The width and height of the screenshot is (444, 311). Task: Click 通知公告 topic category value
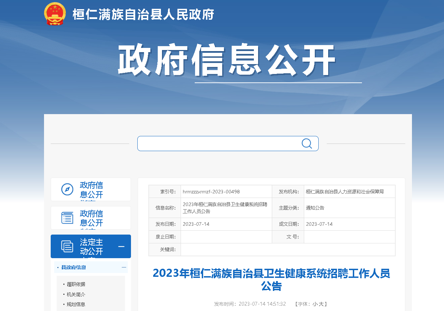coord(315,208)
